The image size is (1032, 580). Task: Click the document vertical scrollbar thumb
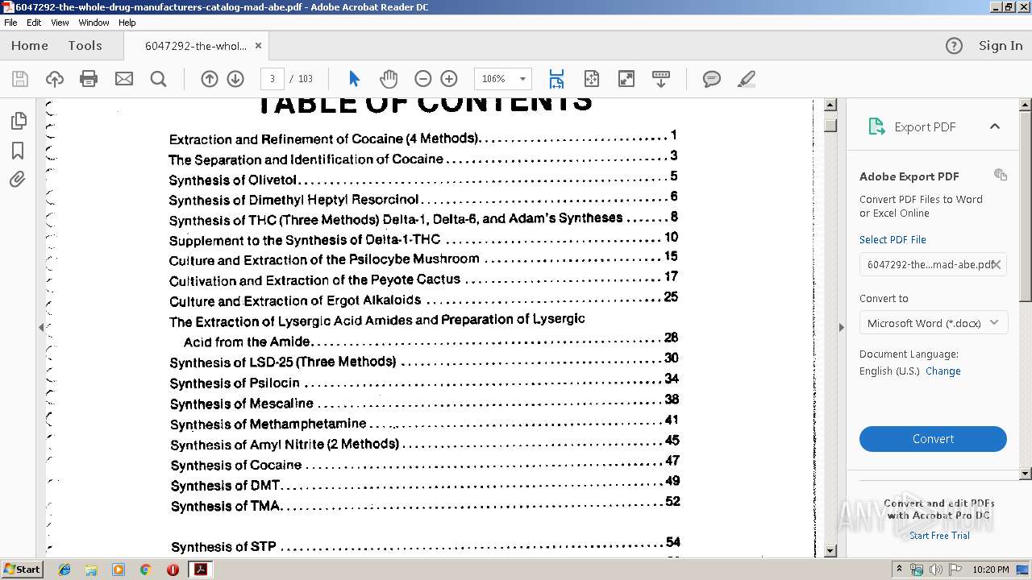click(x=830, y=126)
